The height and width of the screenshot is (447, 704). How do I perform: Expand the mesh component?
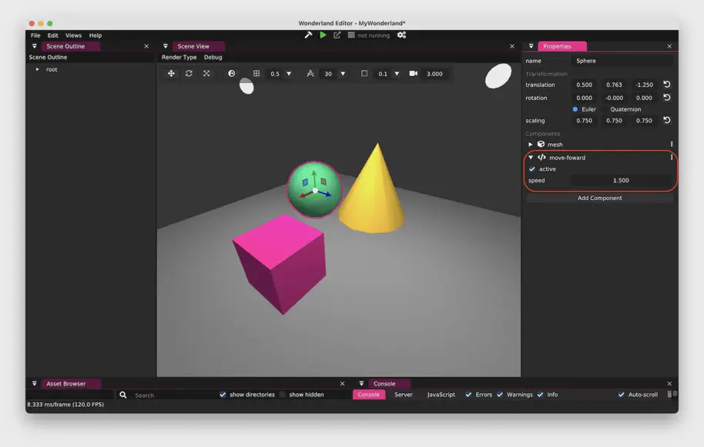[x=531, y=145]
